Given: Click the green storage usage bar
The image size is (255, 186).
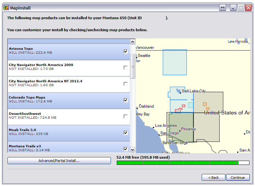Looking at the screenshot, I should pyautogui.click(x=177, y=163).
